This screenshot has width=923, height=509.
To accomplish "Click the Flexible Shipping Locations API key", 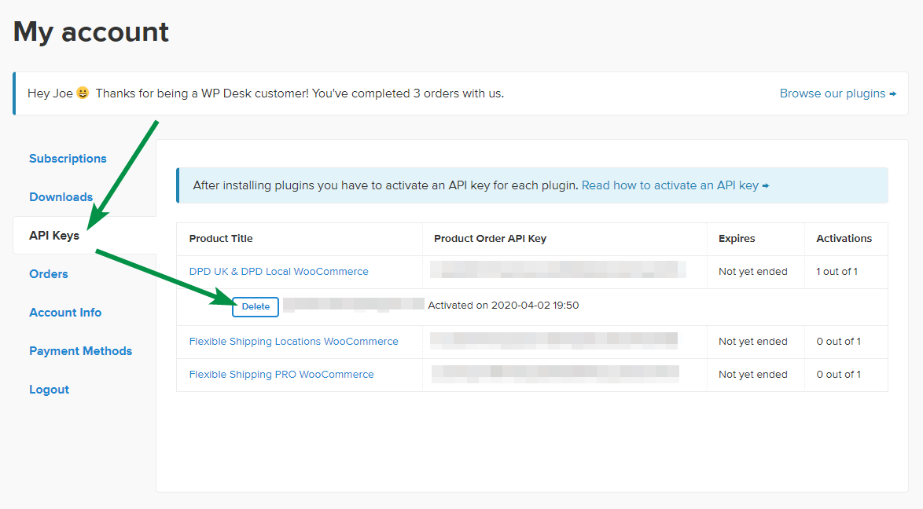I will pos(553,341).
